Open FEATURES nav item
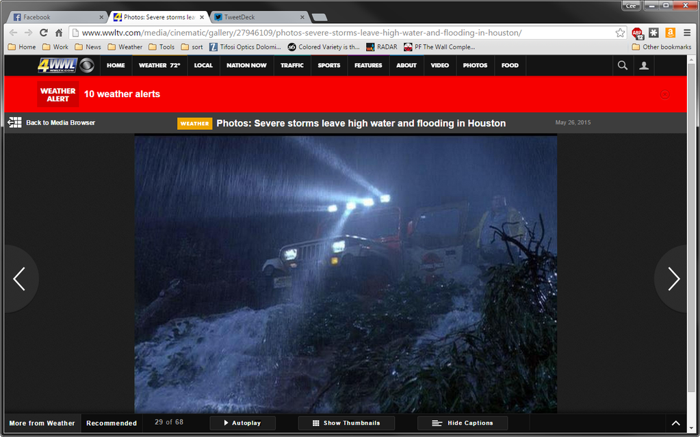 tap(368, 65)
